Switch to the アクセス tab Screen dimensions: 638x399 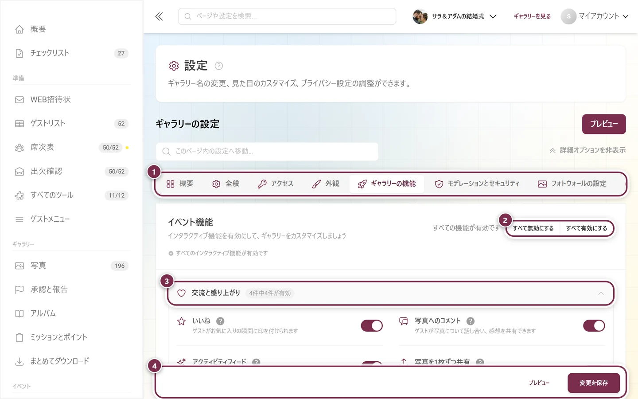(275, 184)
